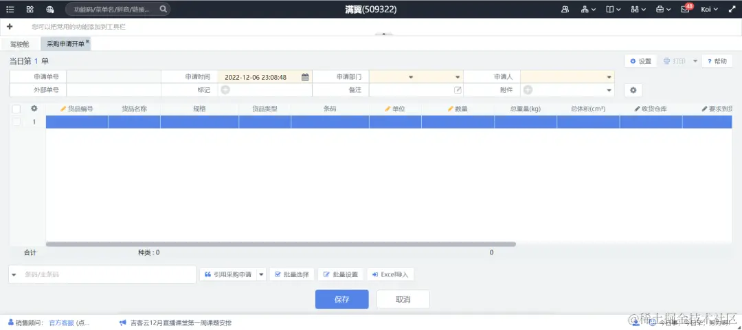742x330 pixels.
Task: Open form field settings gear beside 附件
Action: (633, 90)
